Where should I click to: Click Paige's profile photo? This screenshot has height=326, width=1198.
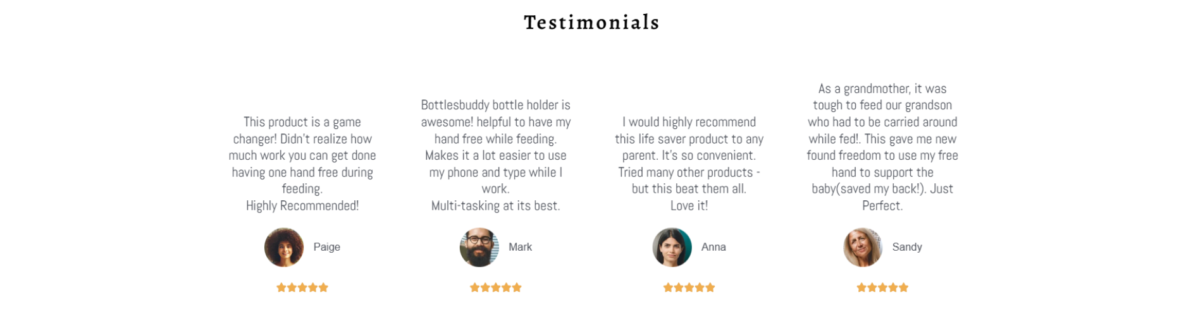pyautogui.click(x=284, y=247)
